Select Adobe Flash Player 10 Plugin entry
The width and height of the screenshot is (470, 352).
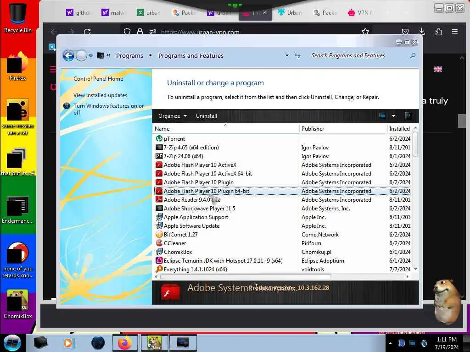point(198,182)
